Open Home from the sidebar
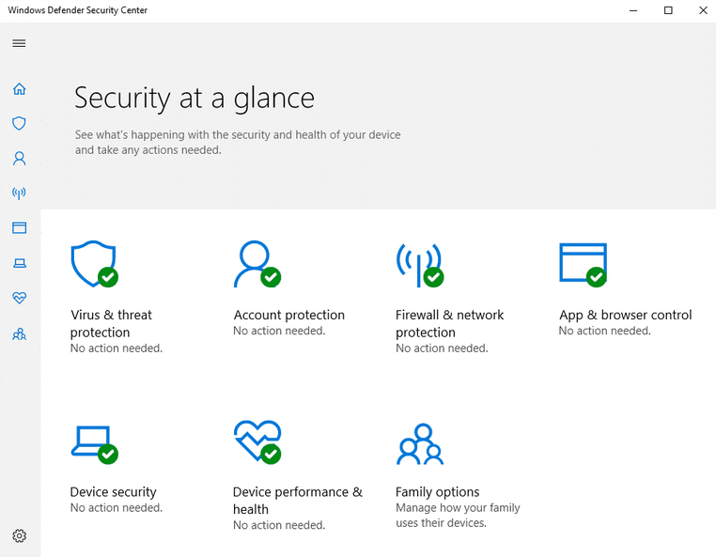This screenshot has width=716, height=557. [x=19, y=89]
